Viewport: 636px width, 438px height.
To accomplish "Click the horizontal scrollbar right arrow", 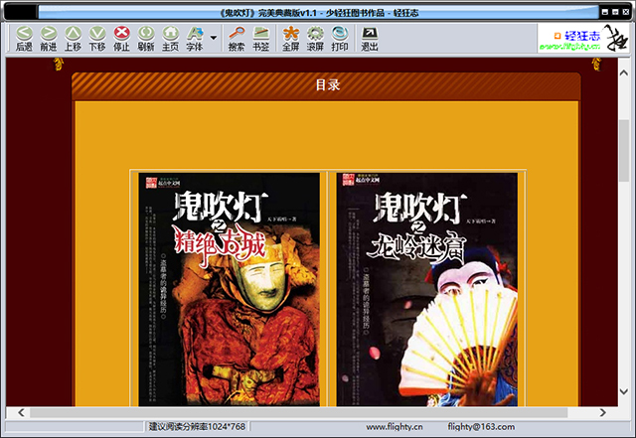I will click(x=603, y=412).
